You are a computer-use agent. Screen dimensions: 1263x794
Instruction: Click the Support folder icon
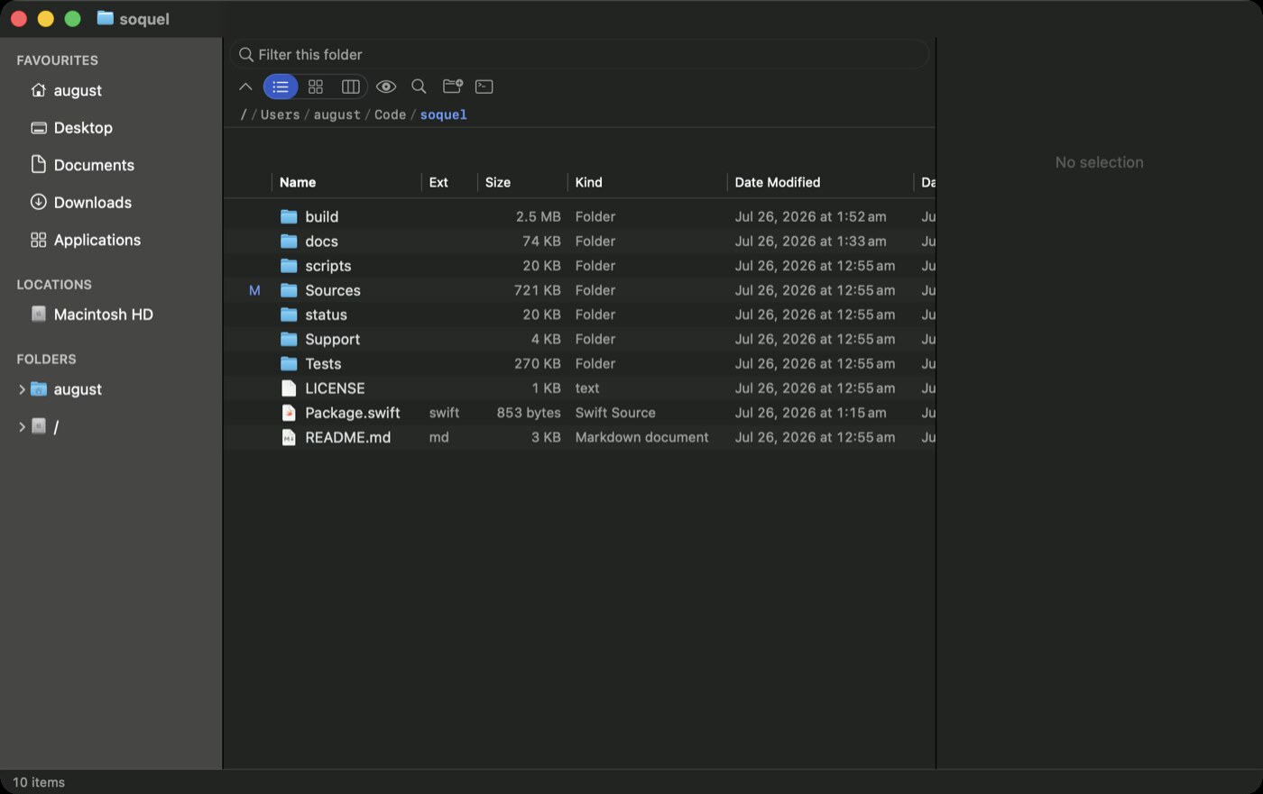(289, 339)
